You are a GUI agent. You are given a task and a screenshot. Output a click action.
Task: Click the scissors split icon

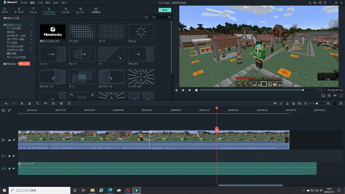pos(29,103)
